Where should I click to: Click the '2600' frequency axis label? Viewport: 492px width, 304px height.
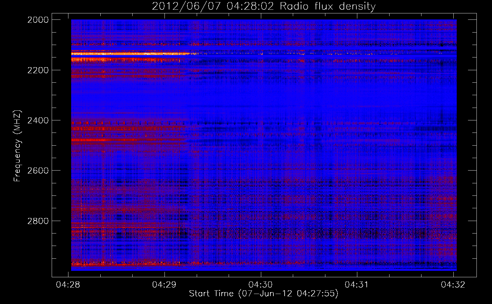click(x=38, y=171)
